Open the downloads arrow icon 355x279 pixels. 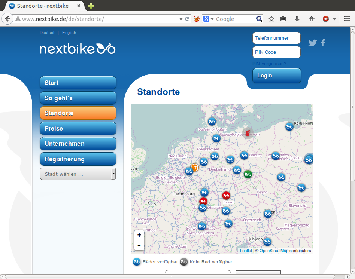pos(297,19)
